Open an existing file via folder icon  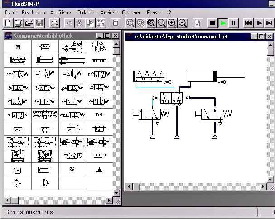coord(29,23)
